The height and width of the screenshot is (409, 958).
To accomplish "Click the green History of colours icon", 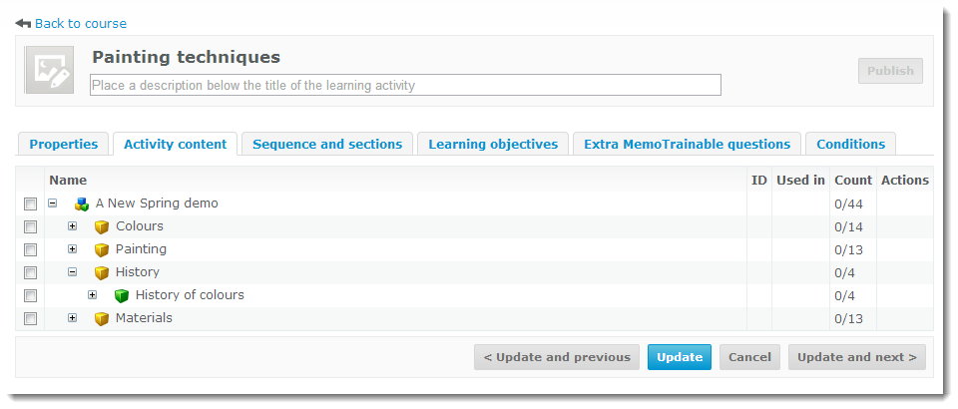I will click(121, 296).
